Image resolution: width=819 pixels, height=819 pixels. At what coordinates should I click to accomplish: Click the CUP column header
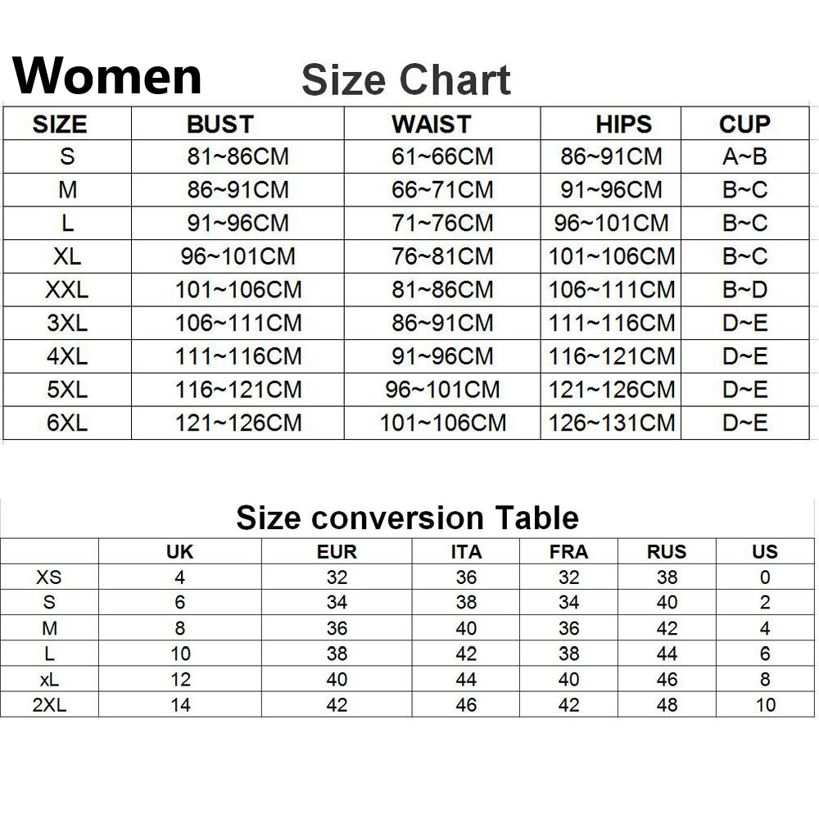[744, 124]
